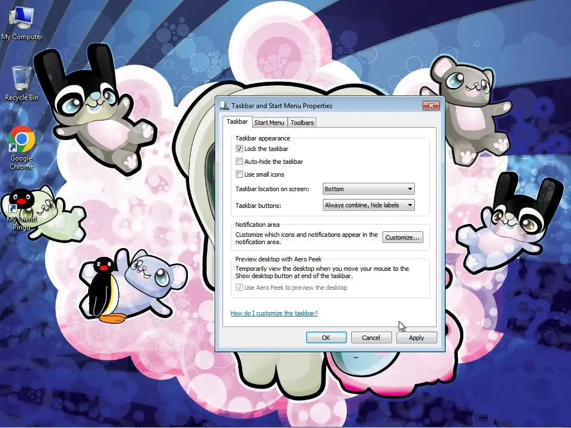571x428 pixels.
Task: Open the Taskbar buttons dropdown
Action: [x=369, y=205]
